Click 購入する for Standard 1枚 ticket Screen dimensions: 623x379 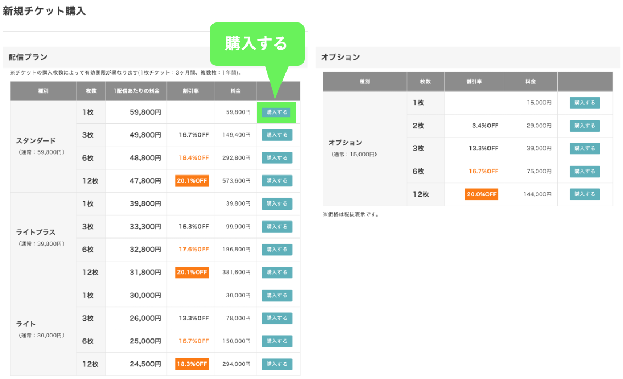point(277,112)
